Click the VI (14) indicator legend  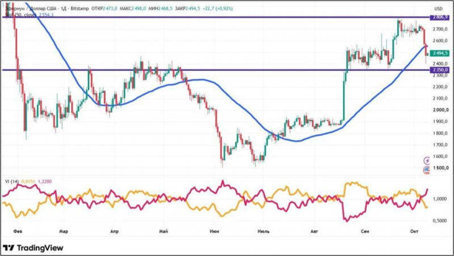11,181
